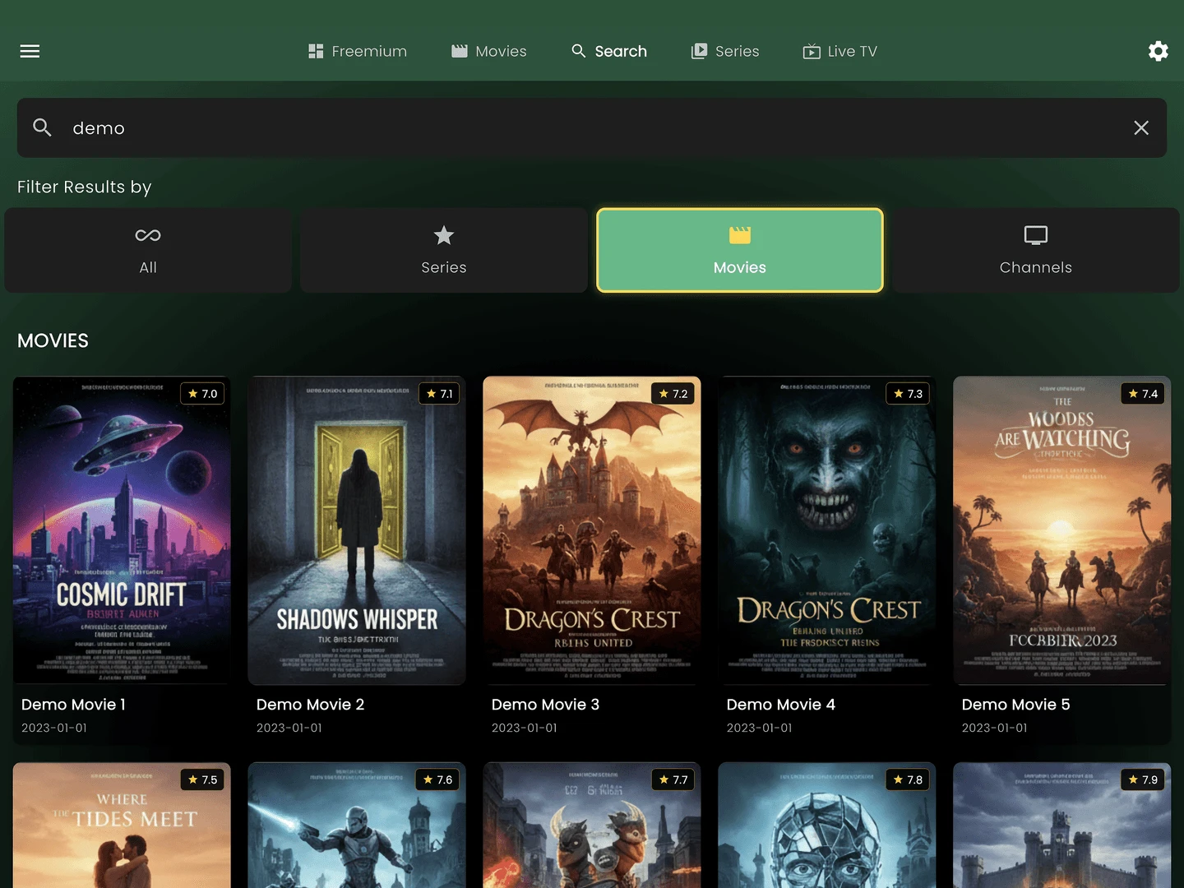Open the hamburger menu
1184x888 pixels.
pos(30,51)
